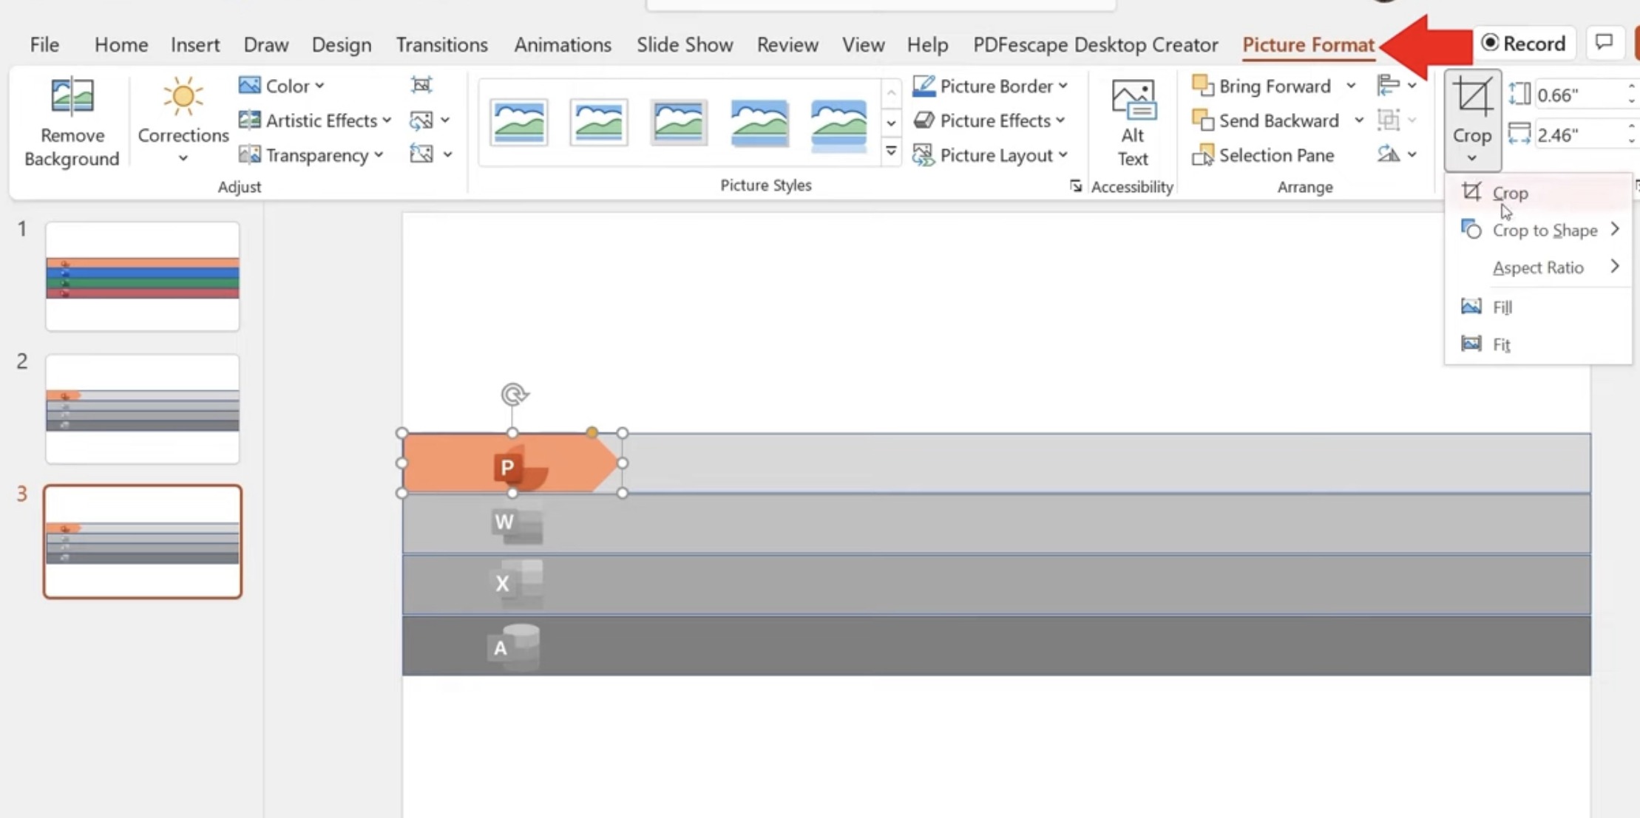Open Picture Effects menu

tap(989, 120)
